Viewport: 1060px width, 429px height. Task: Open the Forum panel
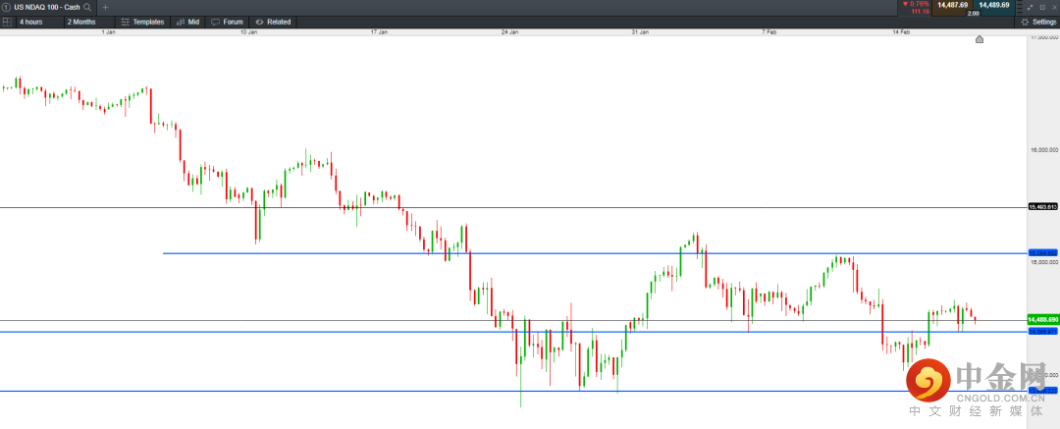click(227, 22)
